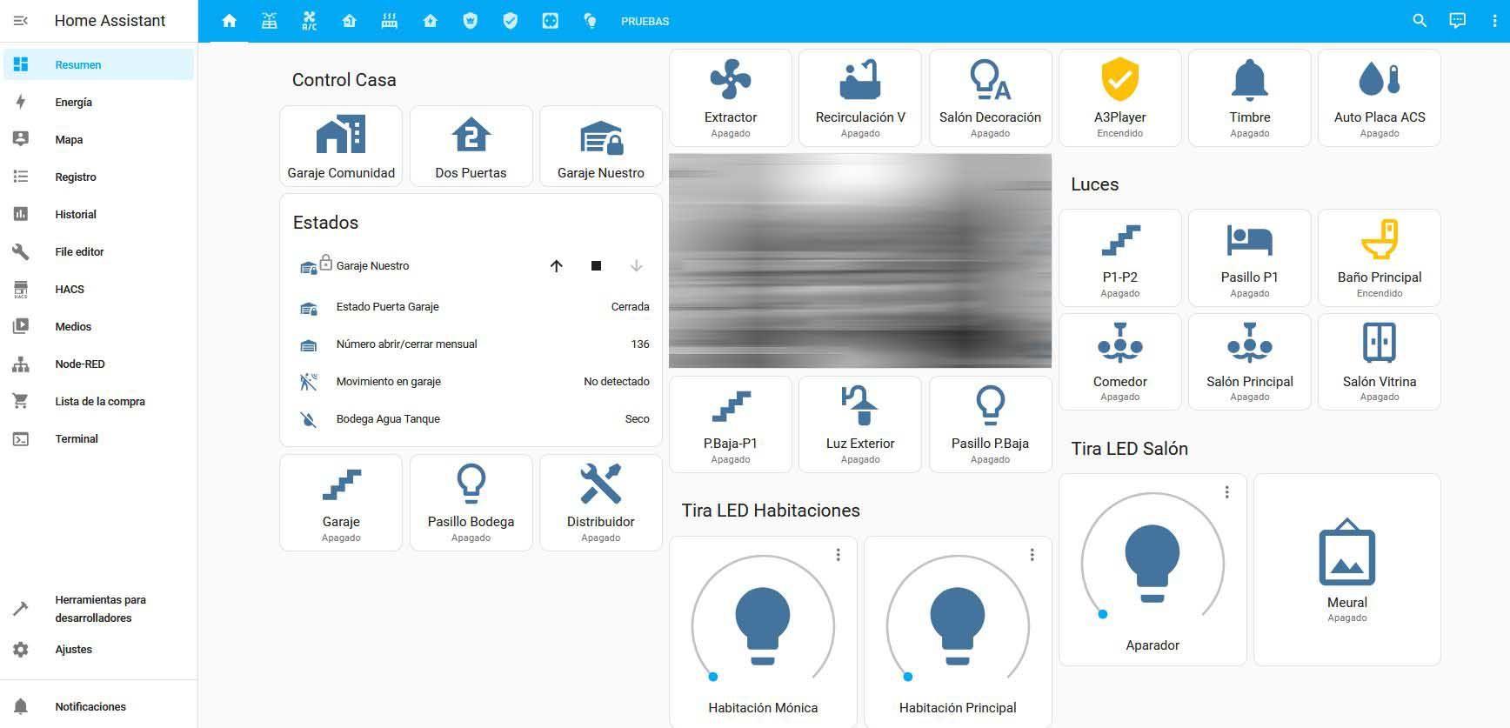Viewport: 1510px width, 728px height.
Task: Open the Garaje Nuestro button
Action: [x=600, y=145]
